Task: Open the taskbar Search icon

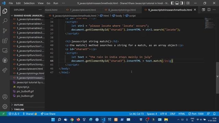Action: 59,120
